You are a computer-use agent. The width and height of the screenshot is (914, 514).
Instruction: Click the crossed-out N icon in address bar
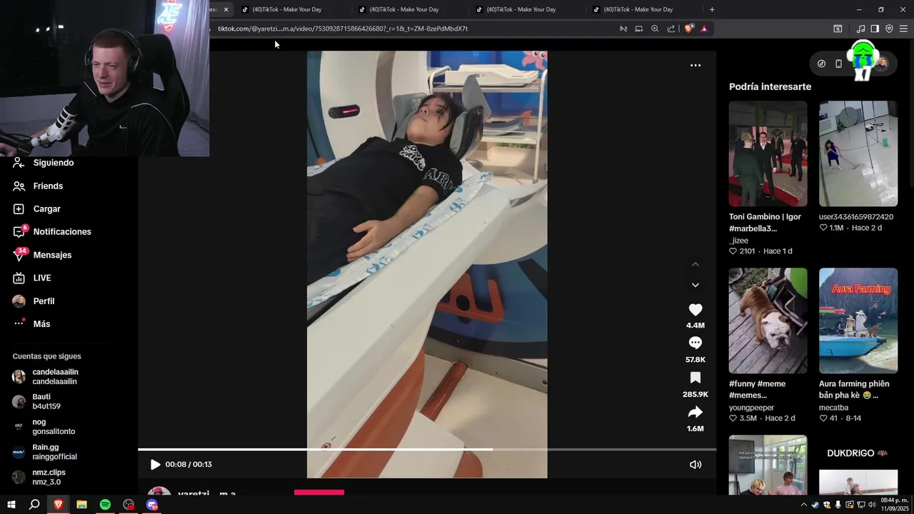623,29
